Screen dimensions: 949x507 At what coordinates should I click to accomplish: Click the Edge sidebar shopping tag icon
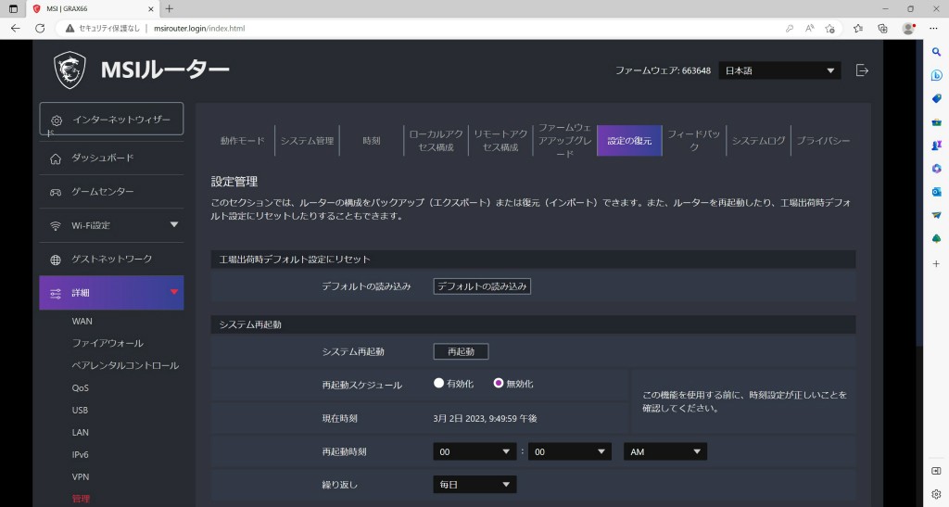[936, 98]
